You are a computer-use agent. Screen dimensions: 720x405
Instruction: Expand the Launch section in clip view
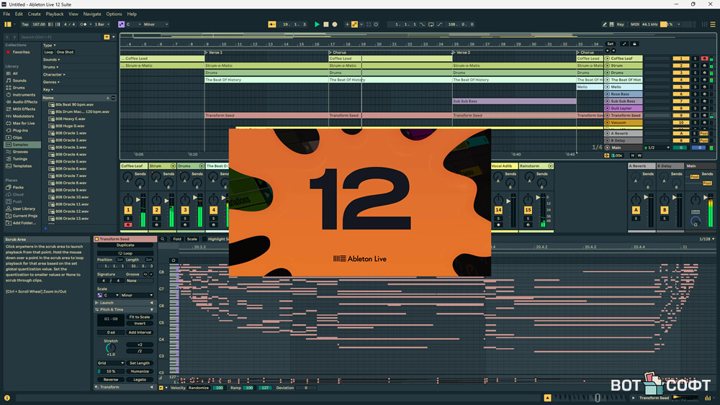[x=106, y=303]
